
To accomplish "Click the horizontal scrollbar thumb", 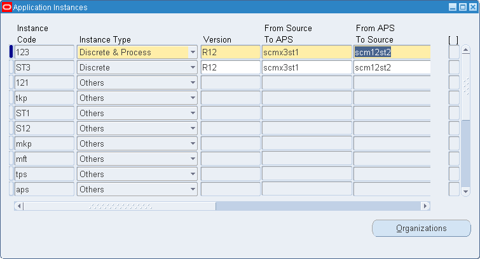I will [120, 206].
